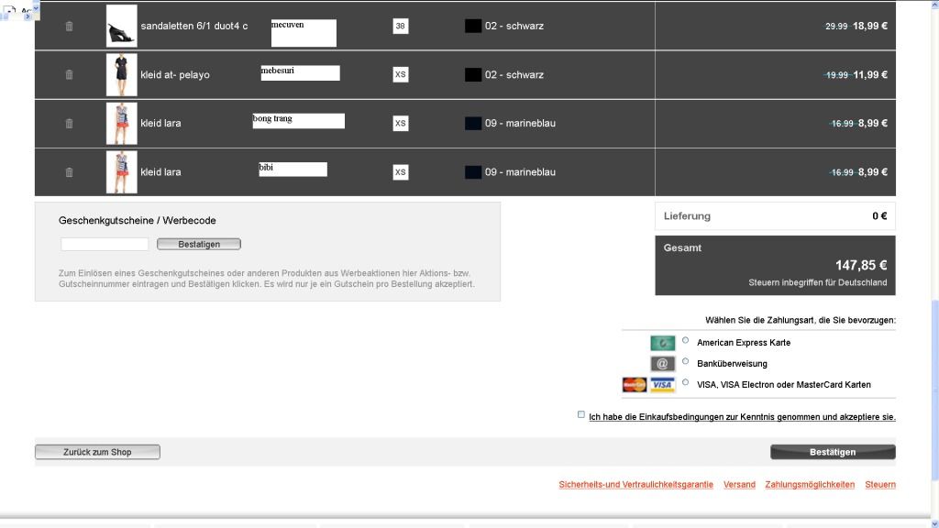
Task: Confirm order with dark Bestätigen button
Action: [x=833, y=452]
